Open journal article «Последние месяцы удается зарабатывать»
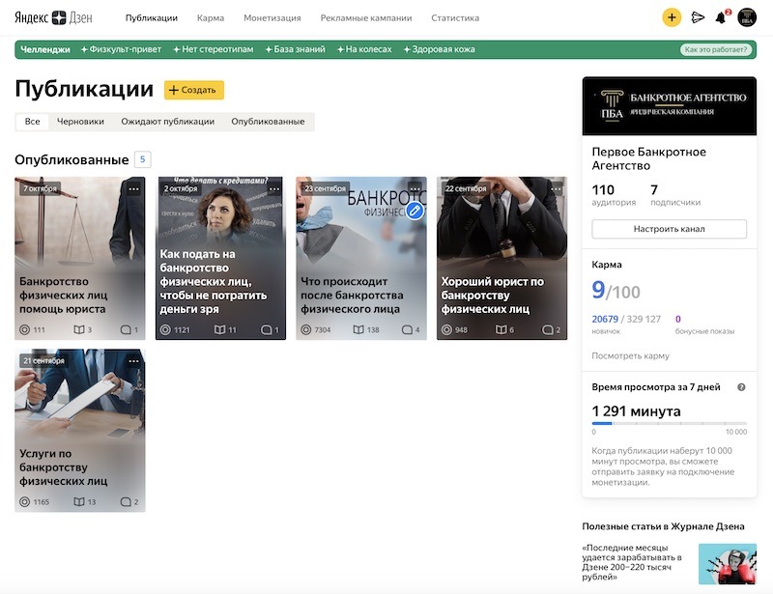This screenshot has width=773, height=594. click(633, 562)
